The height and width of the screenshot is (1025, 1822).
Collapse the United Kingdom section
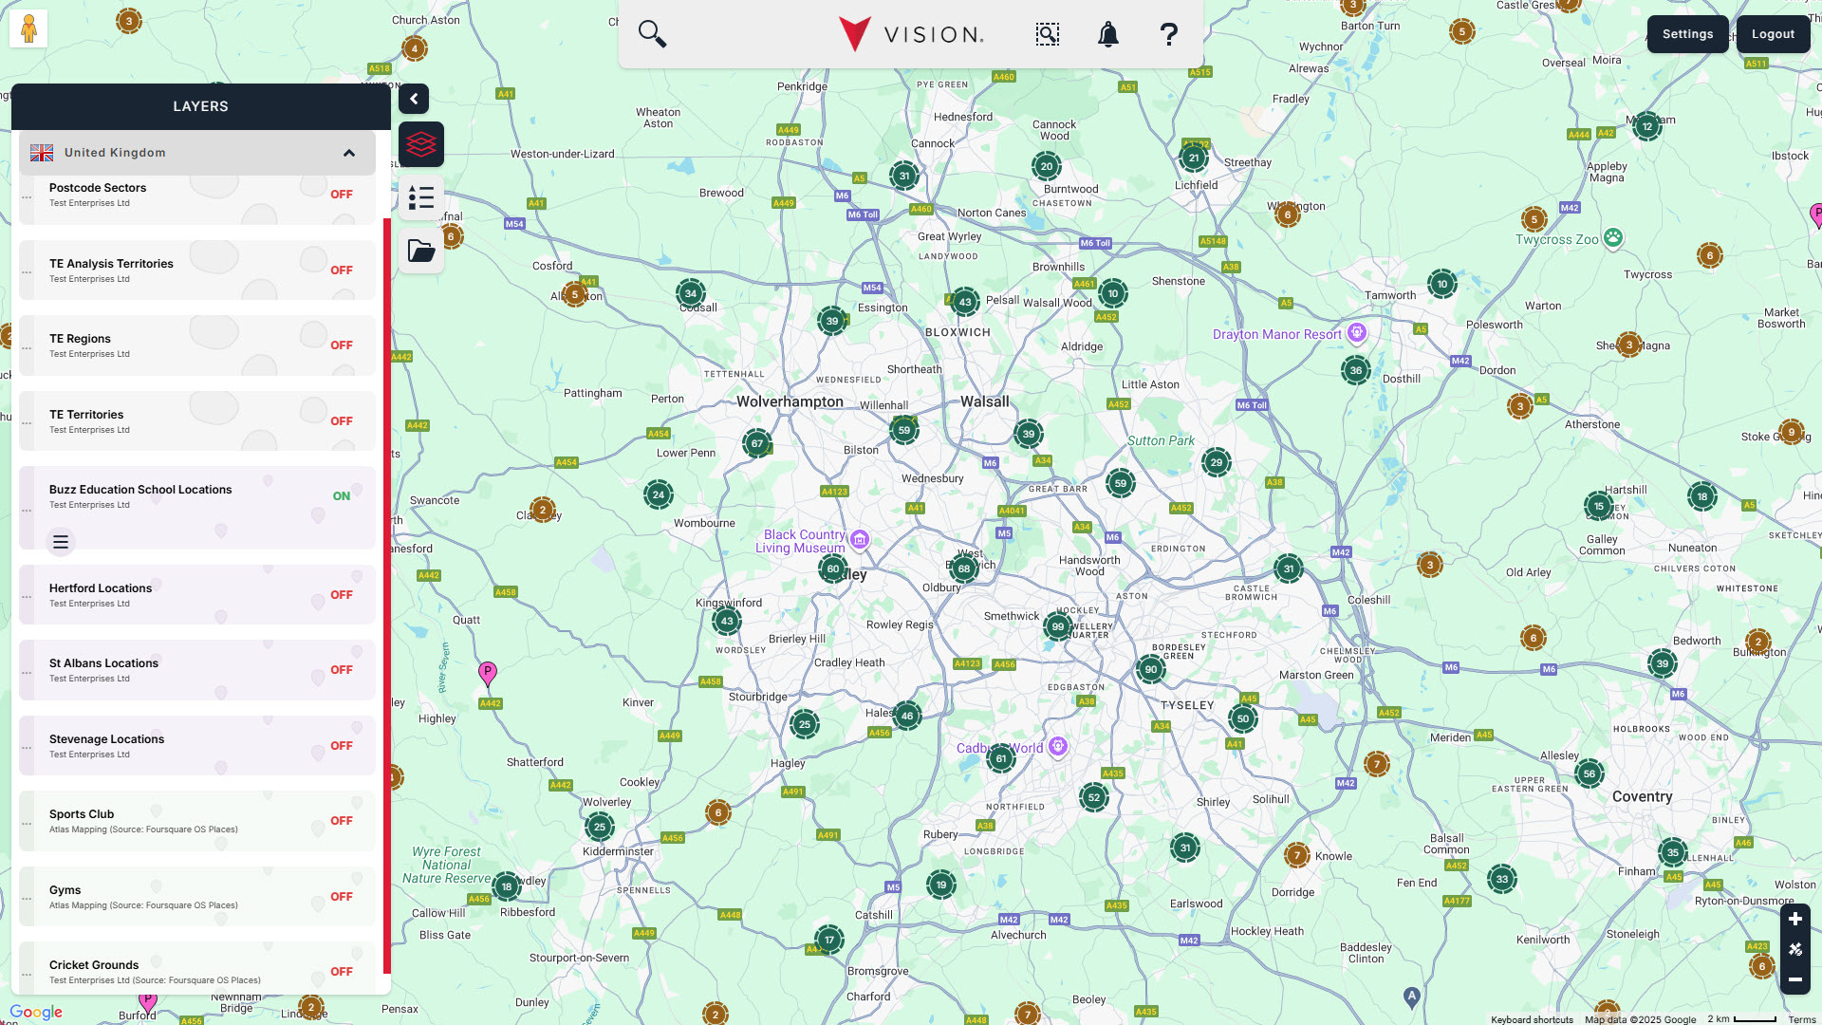coord(348,153)
